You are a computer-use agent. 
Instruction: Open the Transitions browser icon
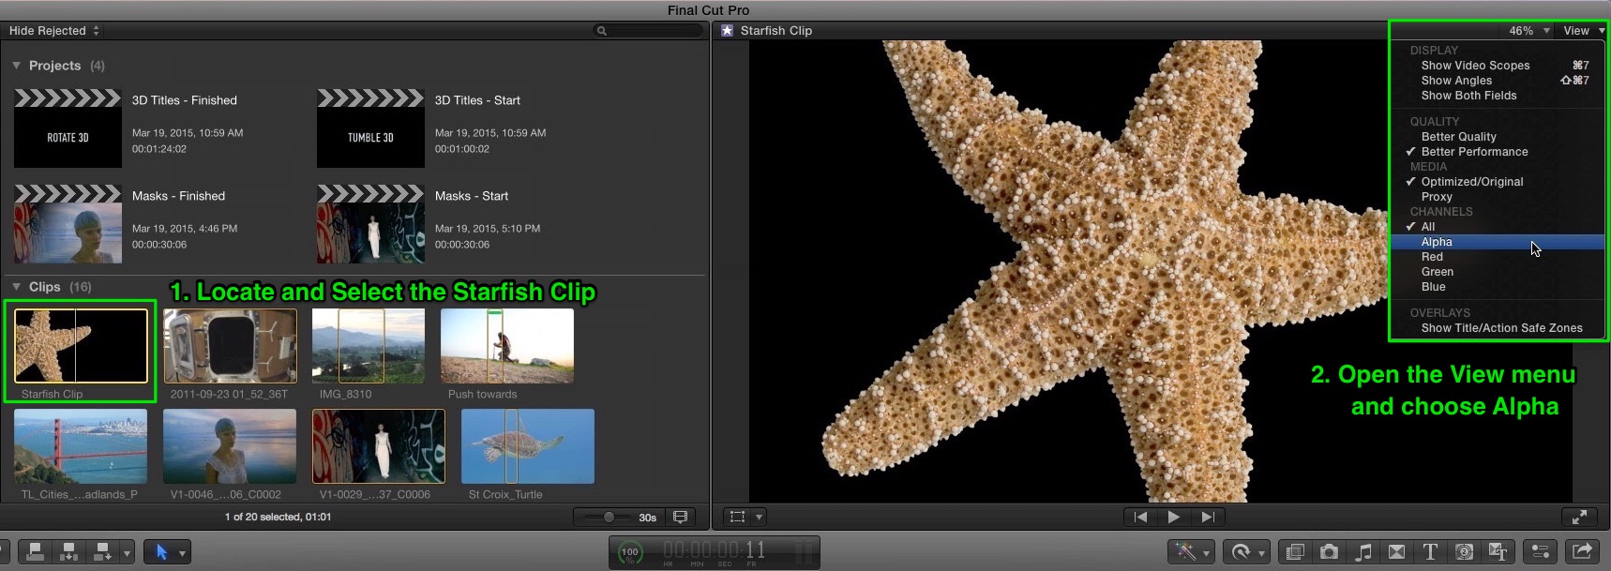[1396, 551]
